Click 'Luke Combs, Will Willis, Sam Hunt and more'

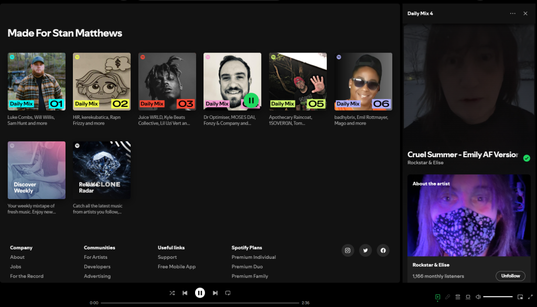point(31,120)
